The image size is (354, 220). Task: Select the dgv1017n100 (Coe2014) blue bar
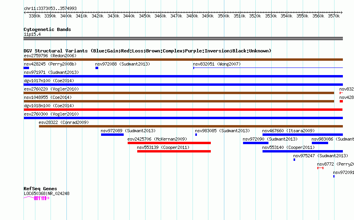pos(183,85)
